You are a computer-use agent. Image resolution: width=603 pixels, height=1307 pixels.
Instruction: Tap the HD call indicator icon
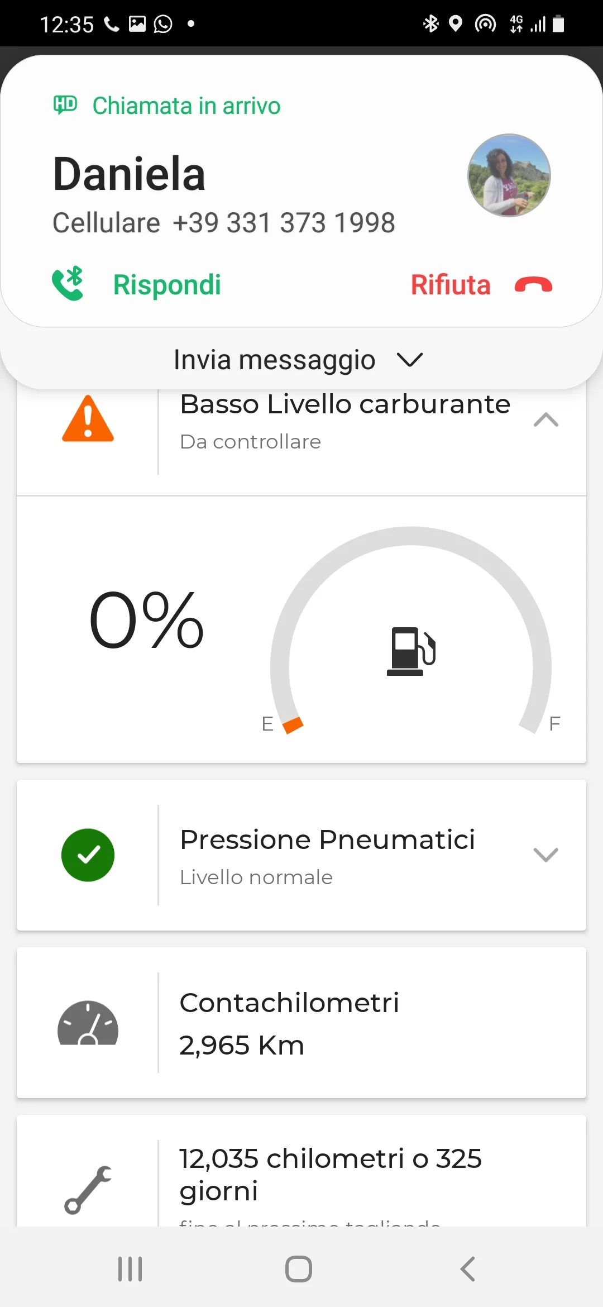[65, 104]
